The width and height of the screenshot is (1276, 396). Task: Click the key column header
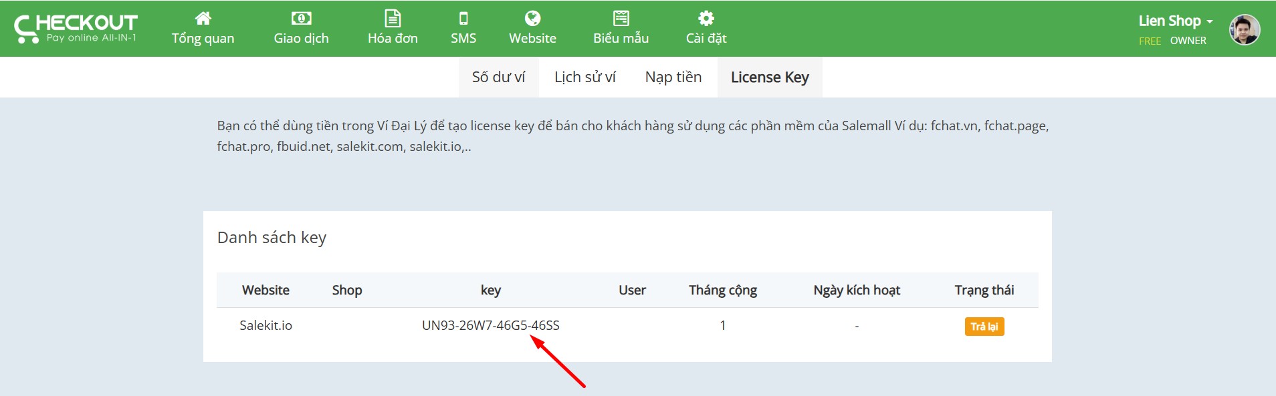click(491, 290)
